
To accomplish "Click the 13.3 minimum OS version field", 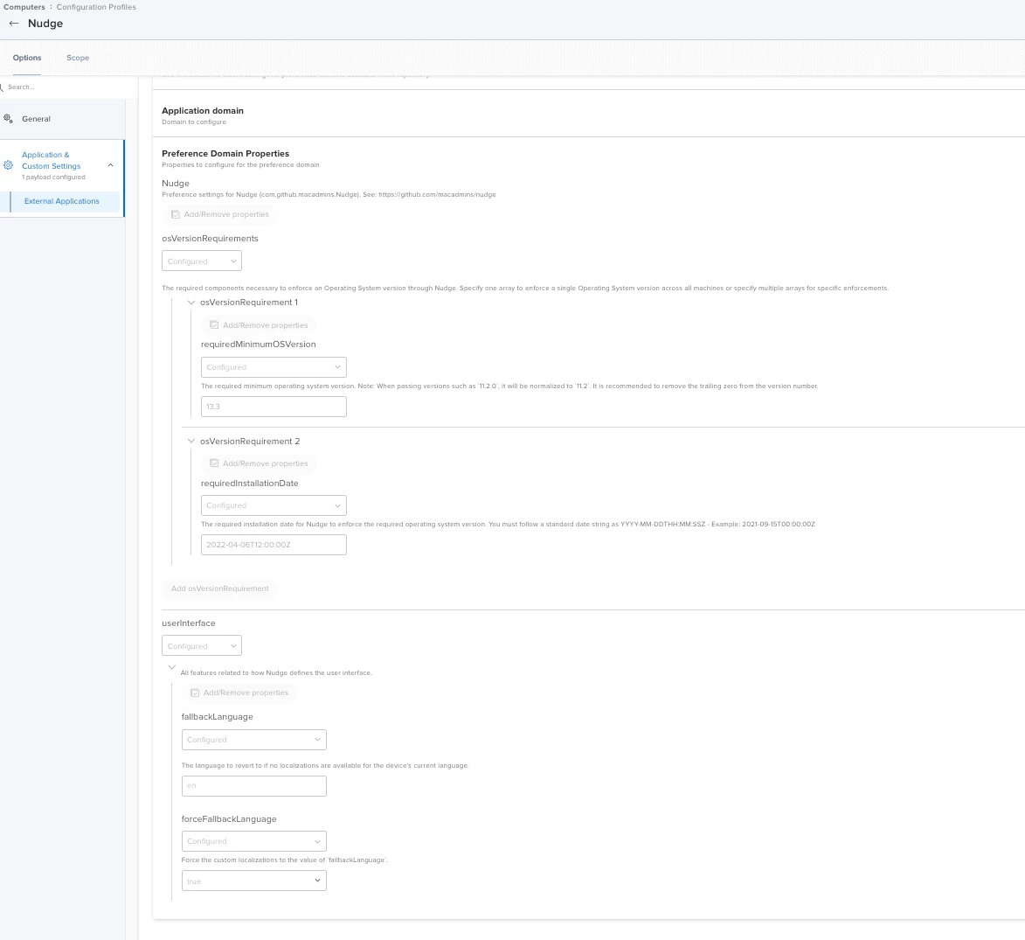I will click(x=274, y=407).
